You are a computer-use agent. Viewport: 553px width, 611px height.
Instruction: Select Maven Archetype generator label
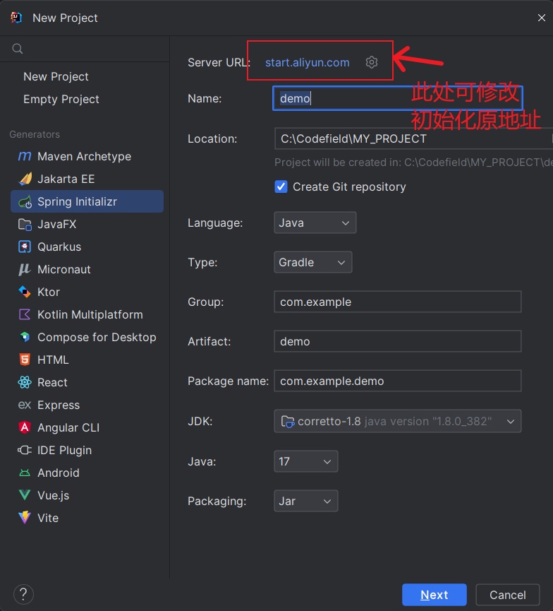pyautogui.click(x=84, y=156)
